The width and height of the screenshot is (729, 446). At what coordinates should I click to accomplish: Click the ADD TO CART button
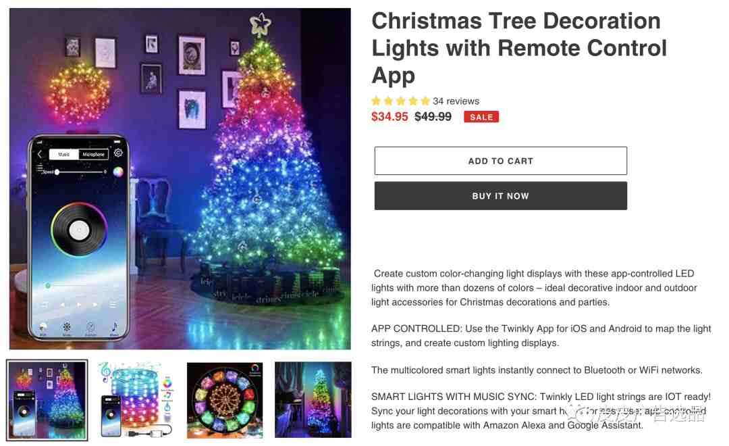501,161
